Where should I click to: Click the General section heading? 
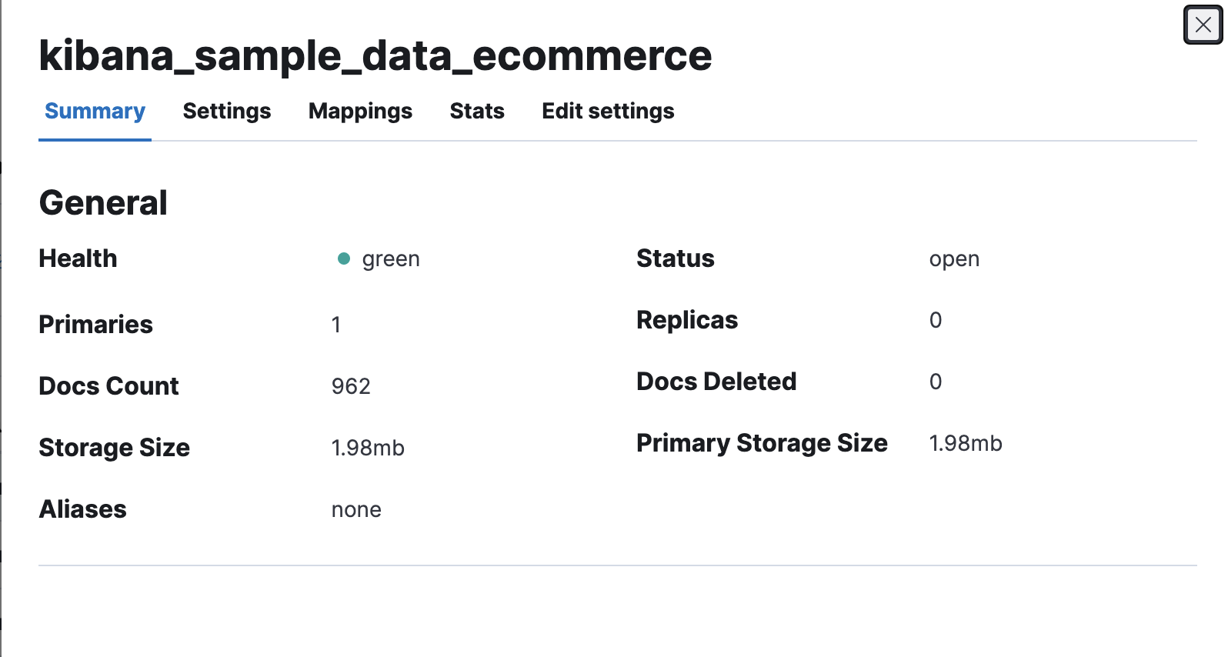click(x=103, y=203)
